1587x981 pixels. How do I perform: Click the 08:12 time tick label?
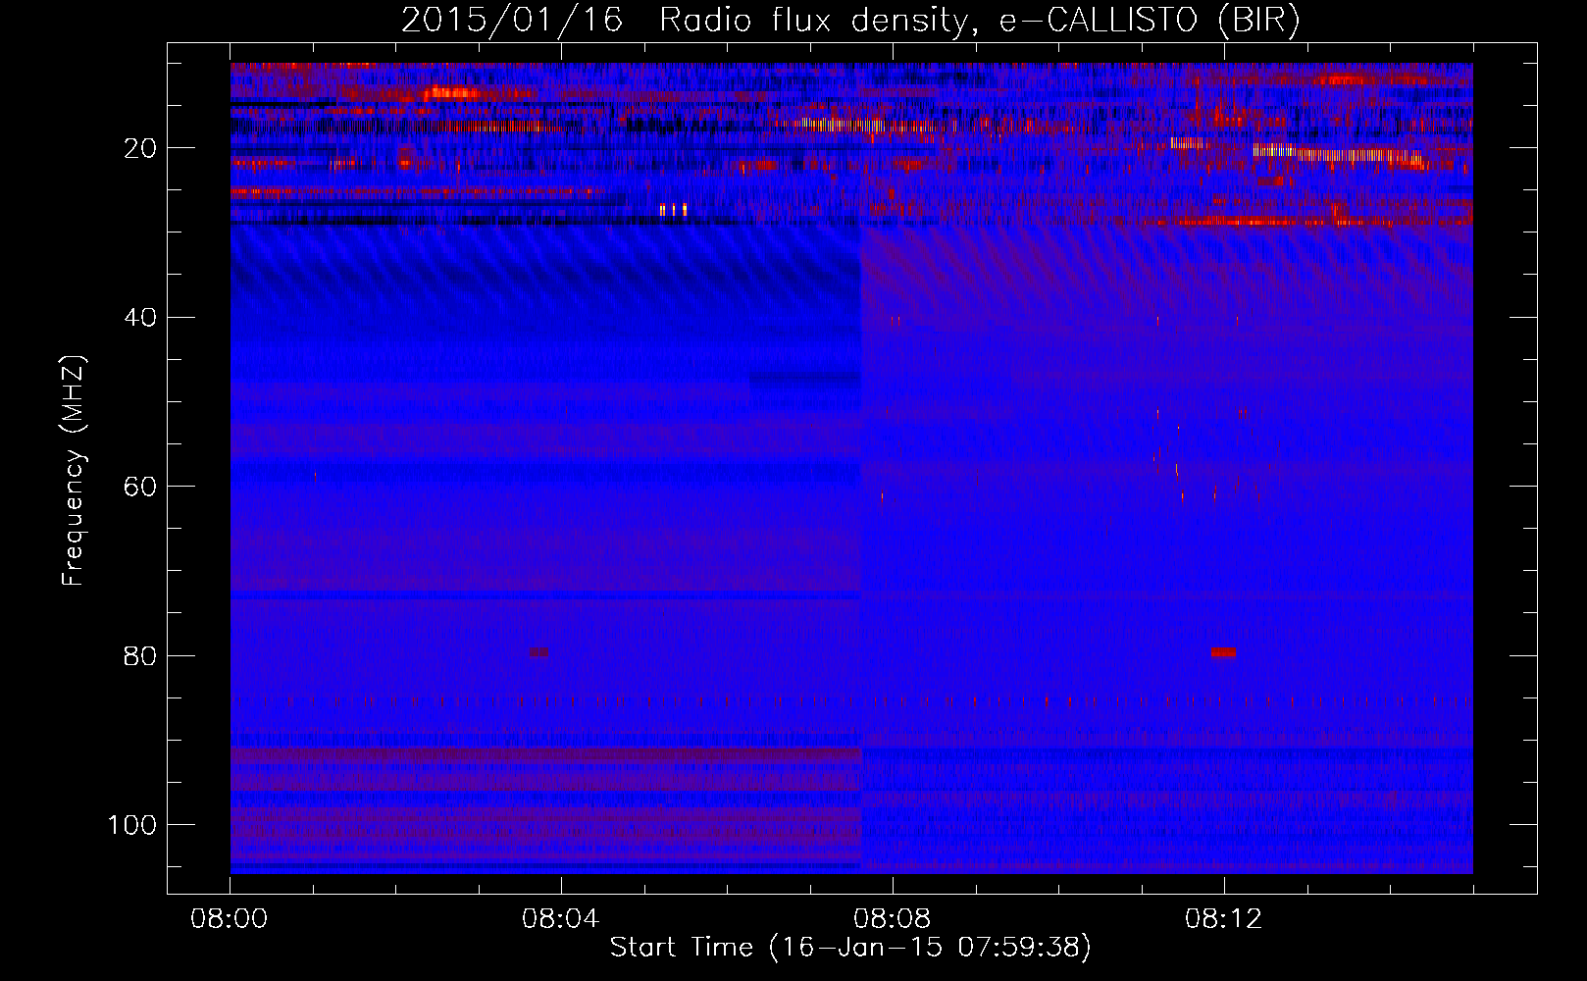tap(1223, 919)
